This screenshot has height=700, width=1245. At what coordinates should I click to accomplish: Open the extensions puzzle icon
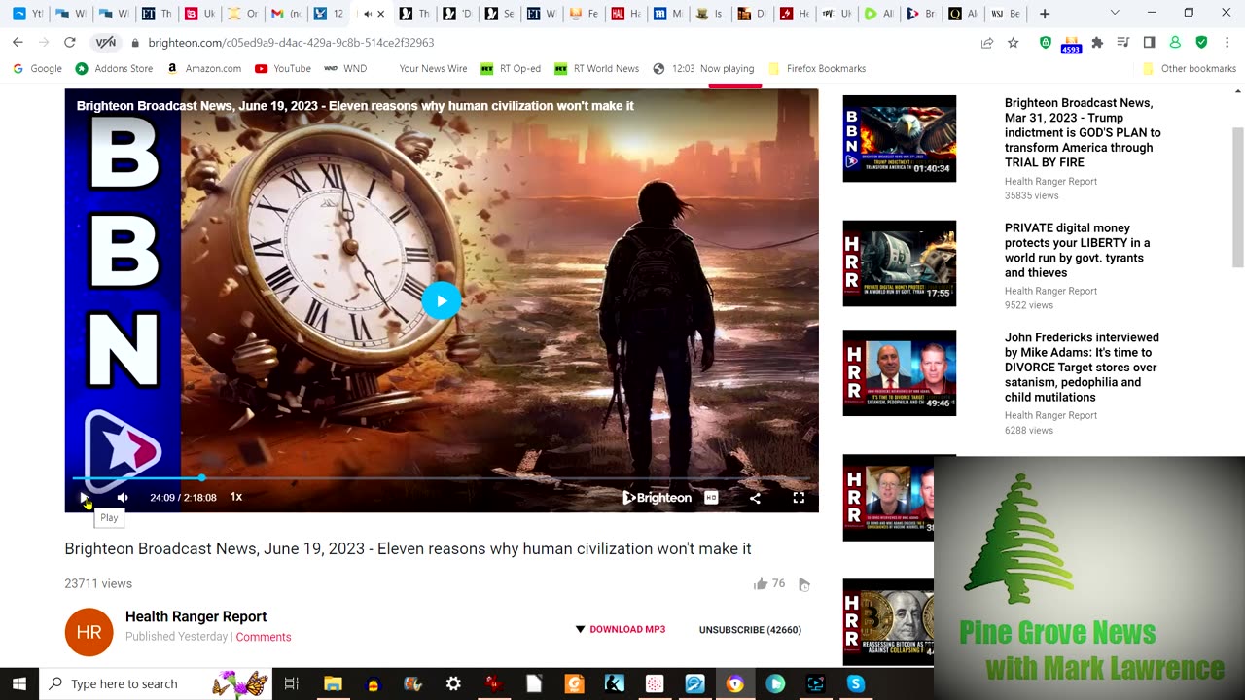1097,42
